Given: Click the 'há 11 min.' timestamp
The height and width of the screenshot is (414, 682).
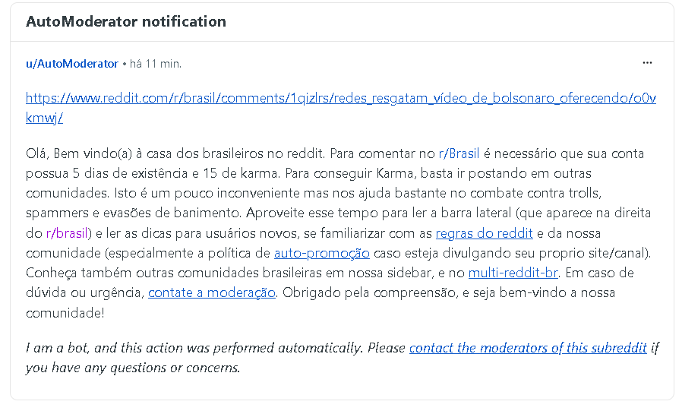Looking at the screenshot, I should click(156, 64).
